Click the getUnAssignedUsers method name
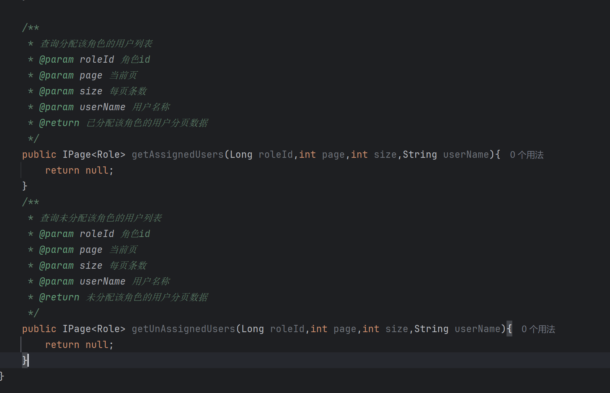This screenshot has height=393, width=610. pos(183,329)
